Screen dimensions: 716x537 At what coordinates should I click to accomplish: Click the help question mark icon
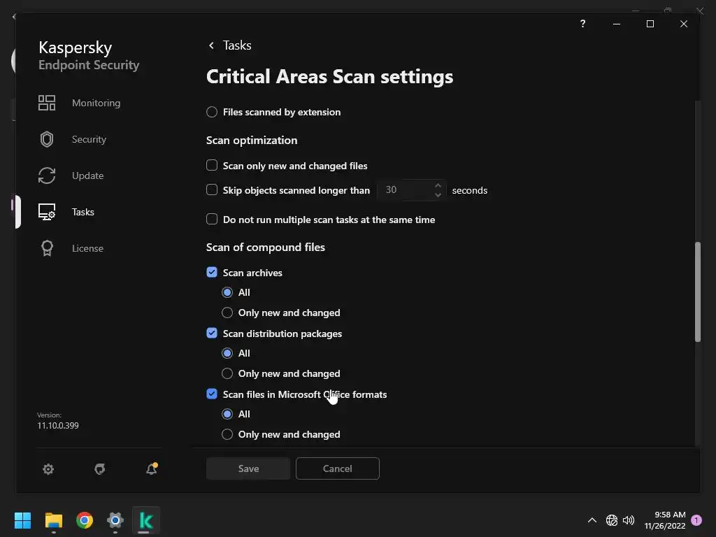coord(582,24)
